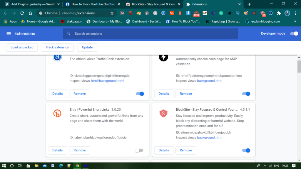The height and width of the screenshot is (169, 301).
Task: Remove the Alexa Traffic Rank extension
Action: (x=79, y=94)
